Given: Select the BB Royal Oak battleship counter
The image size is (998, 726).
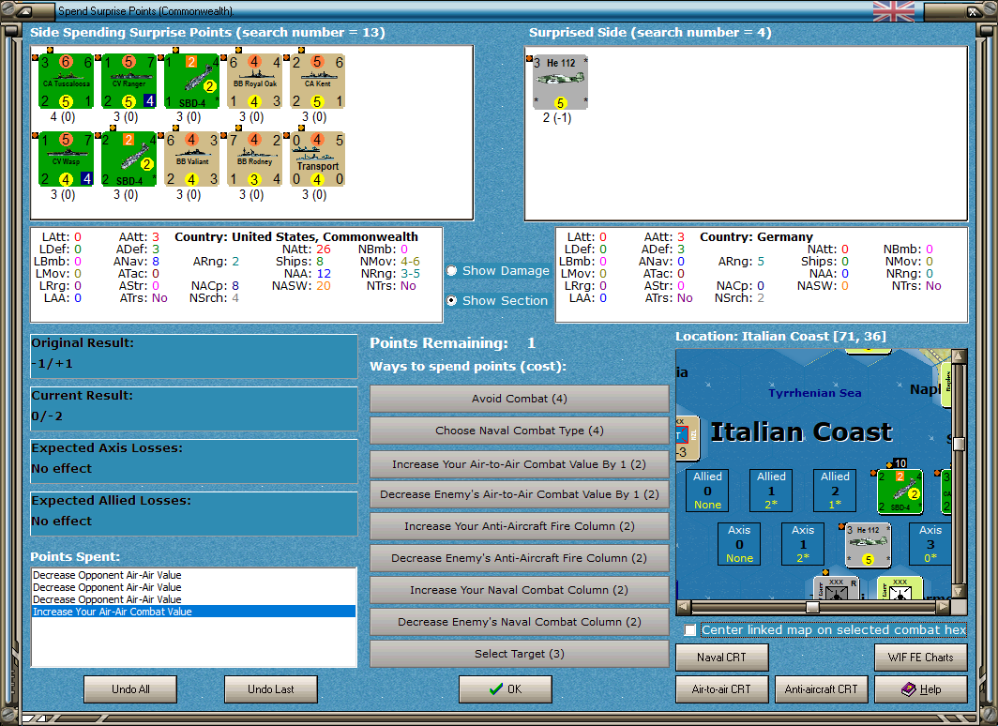Looking at the screenshot, I should click(254, 82).
